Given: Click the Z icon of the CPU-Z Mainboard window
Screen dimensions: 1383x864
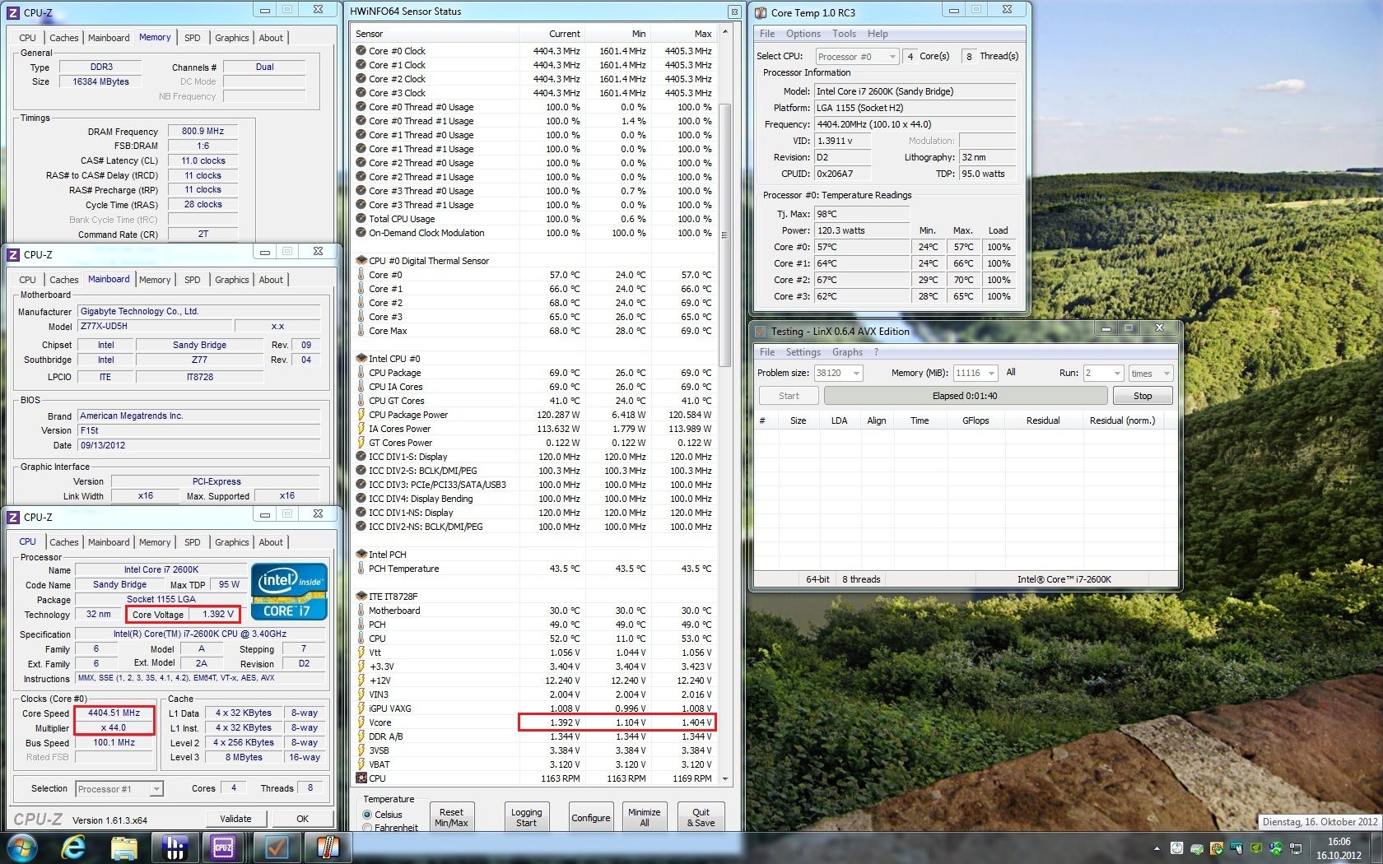Looking at the screenshot, I should click(13, 254).
